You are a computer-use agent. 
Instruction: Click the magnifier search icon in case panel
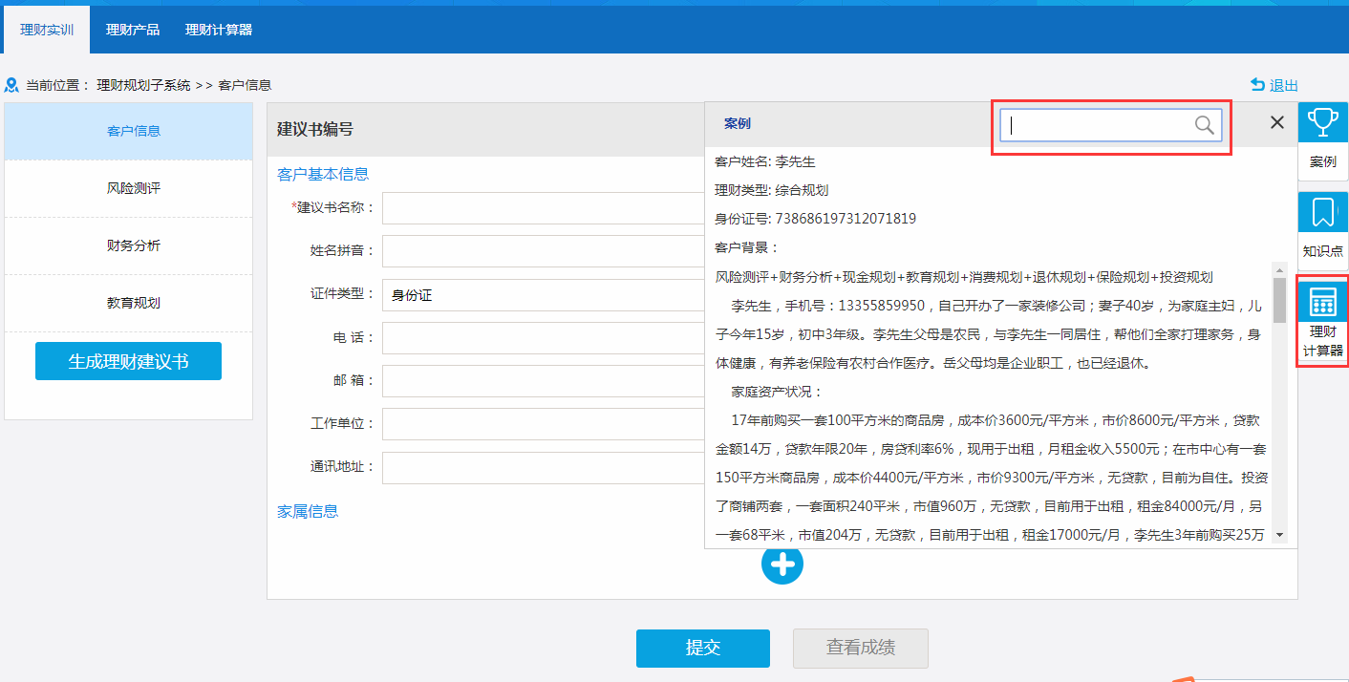1205,125
